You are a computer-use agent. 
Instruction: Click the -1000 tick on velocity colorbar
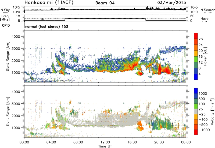click(204, 130)
